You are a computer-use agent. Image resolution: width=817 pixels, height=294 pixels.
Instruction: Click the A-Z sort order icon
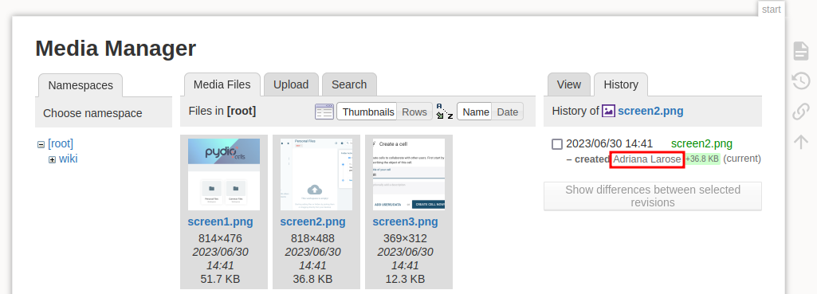point(445,112)
